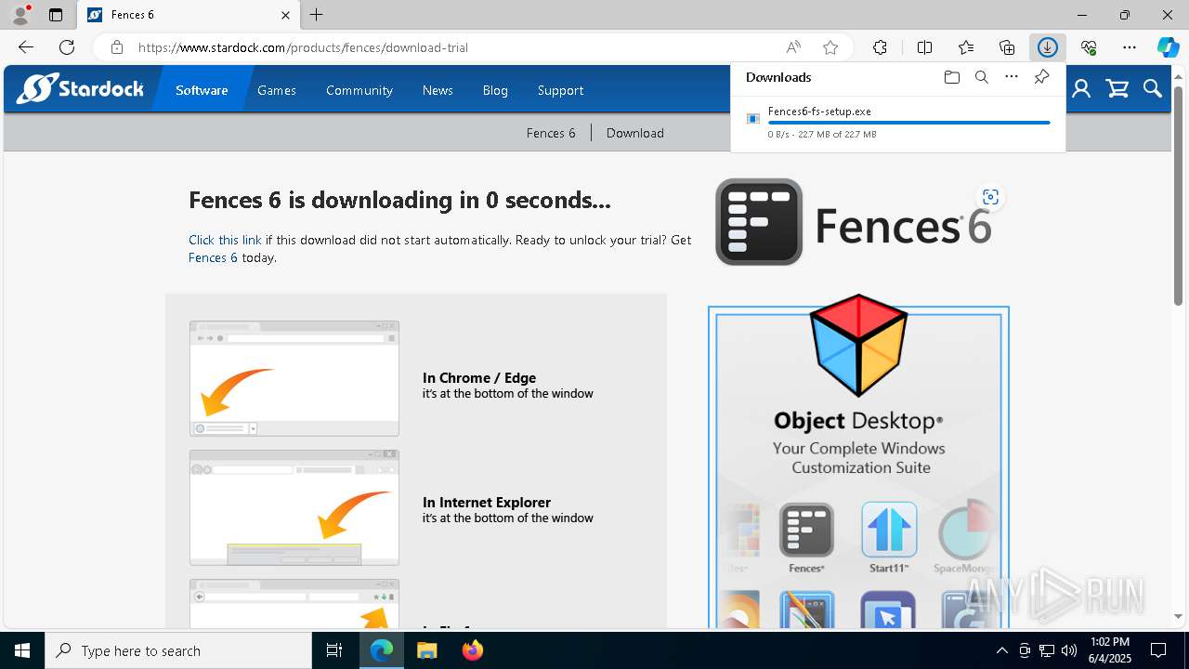Open the Games menu
Image resolution: width=1189 pixels, height=669 pixels.
tap(277, 90)
